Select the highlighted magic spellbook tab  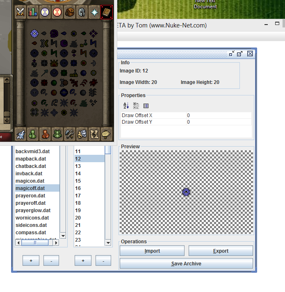(x=107, y=12)
